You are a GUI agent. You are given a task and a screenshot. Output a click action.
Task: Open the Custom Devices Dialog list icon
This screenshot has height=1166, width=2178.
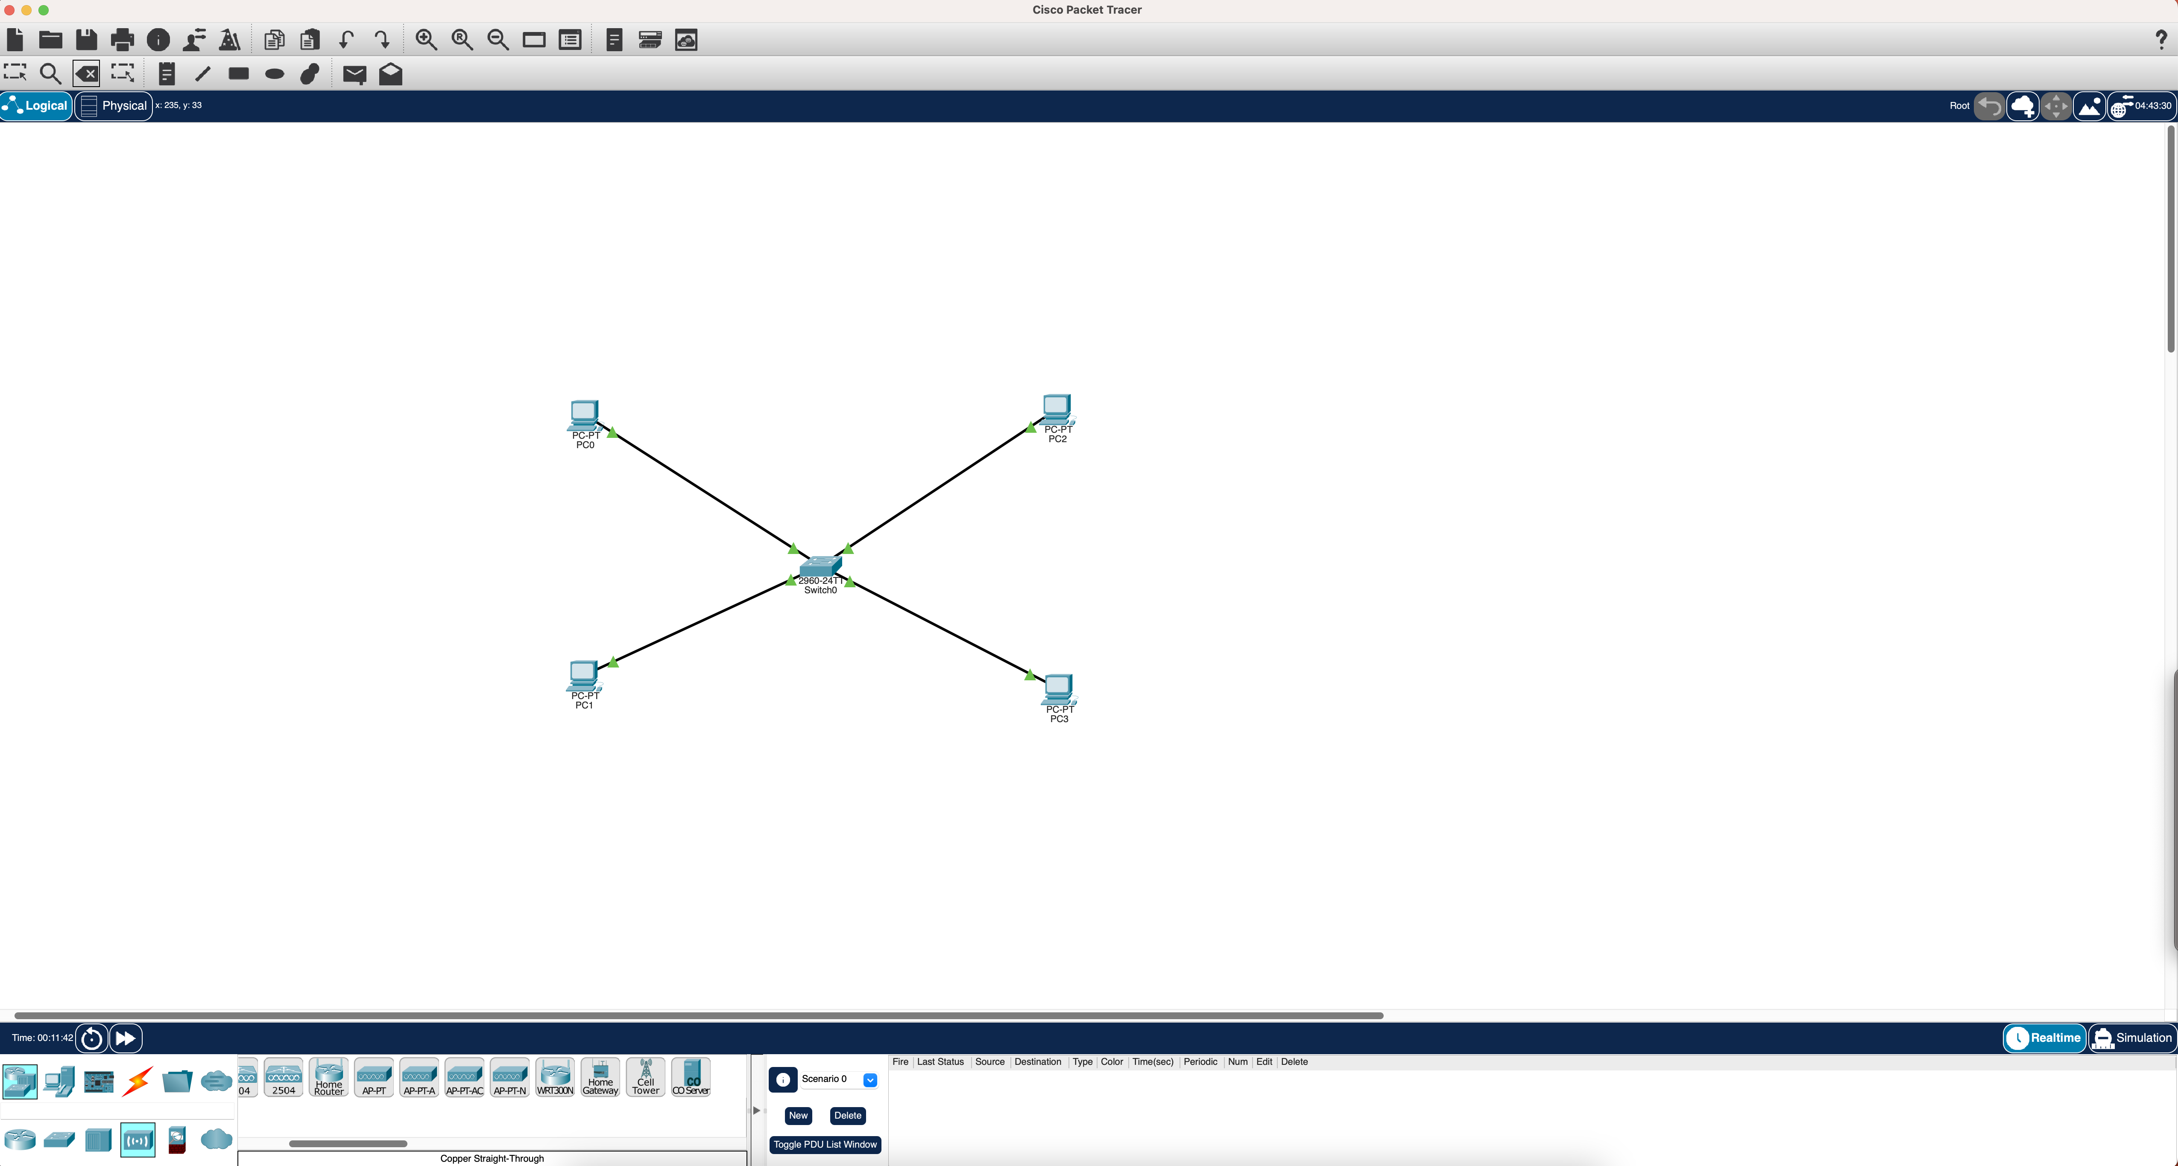[570, 40]
